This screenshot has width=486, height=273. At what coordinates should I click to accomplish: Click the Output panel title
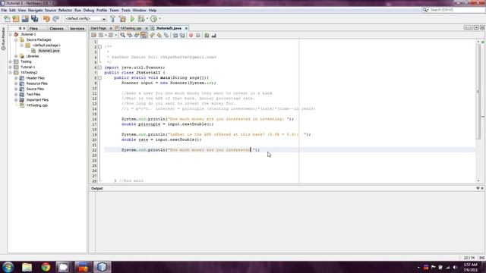point(96,189)
